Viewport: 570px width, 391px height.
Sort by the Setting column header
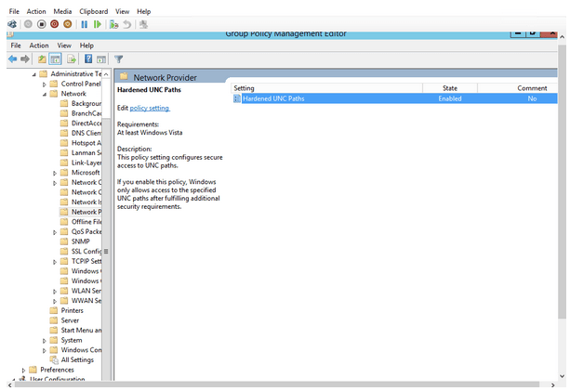(326, 88)
